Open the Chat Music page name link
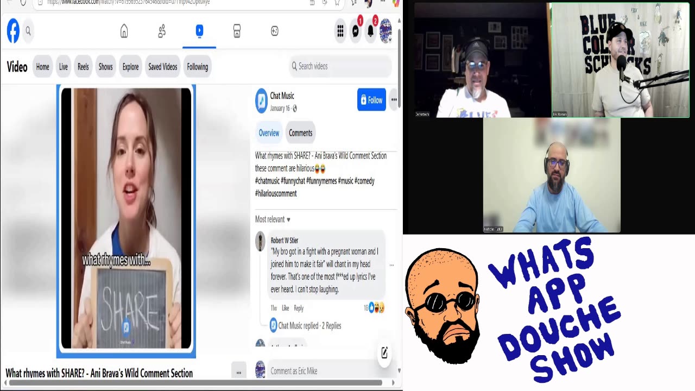 point(282,96)
